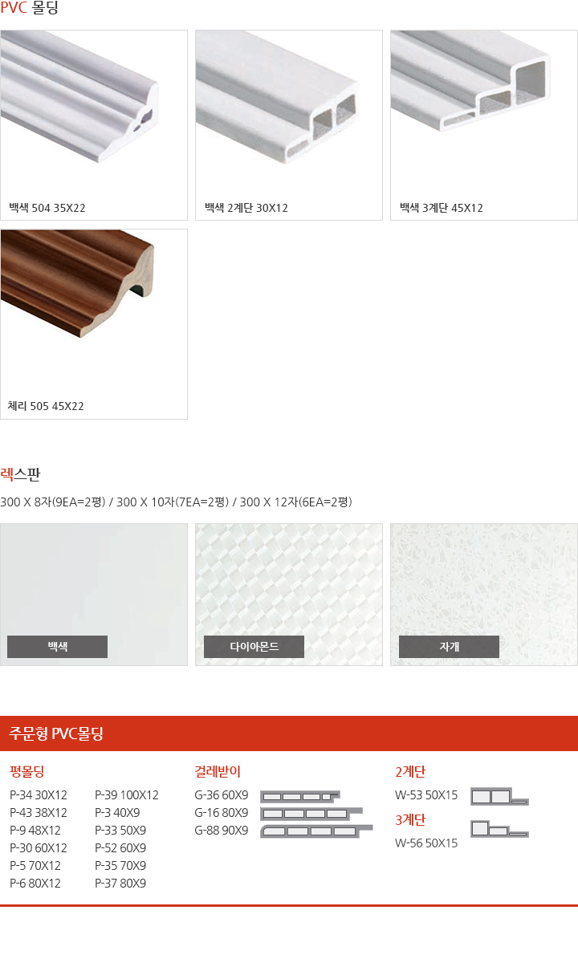Viewport: 578px width, 963px height.
Task: Click the 다이아몬드 label button
Action: tap(254, 647)
